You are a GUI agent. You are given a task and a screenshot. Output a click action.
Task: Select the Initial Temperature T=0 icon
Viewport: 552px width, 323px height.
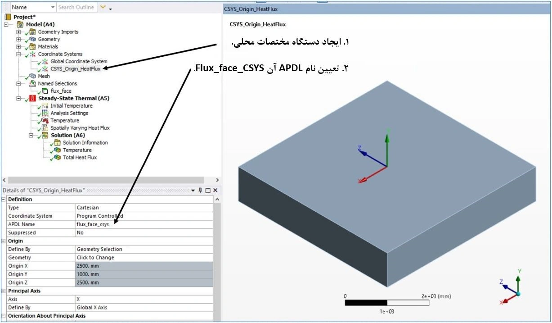coord(45,106)
